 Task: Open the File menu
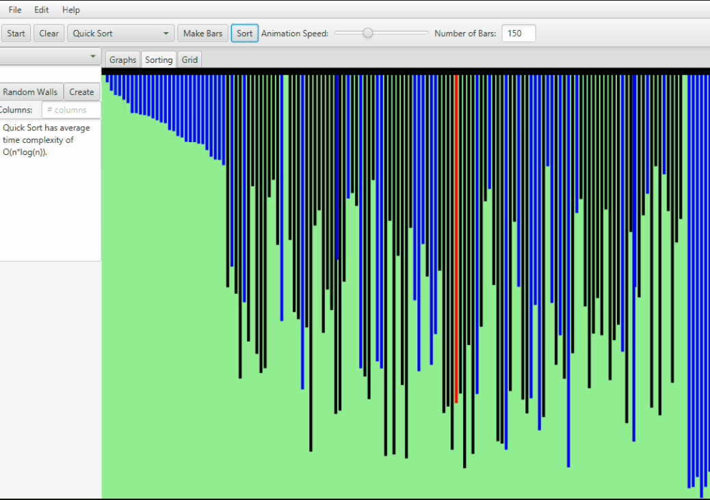coord(15,10)
